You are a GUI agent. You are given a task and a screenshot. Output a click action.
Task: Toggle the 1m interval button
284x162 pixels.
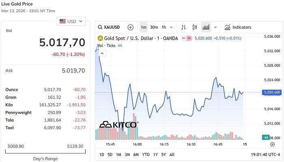point(144,27)
